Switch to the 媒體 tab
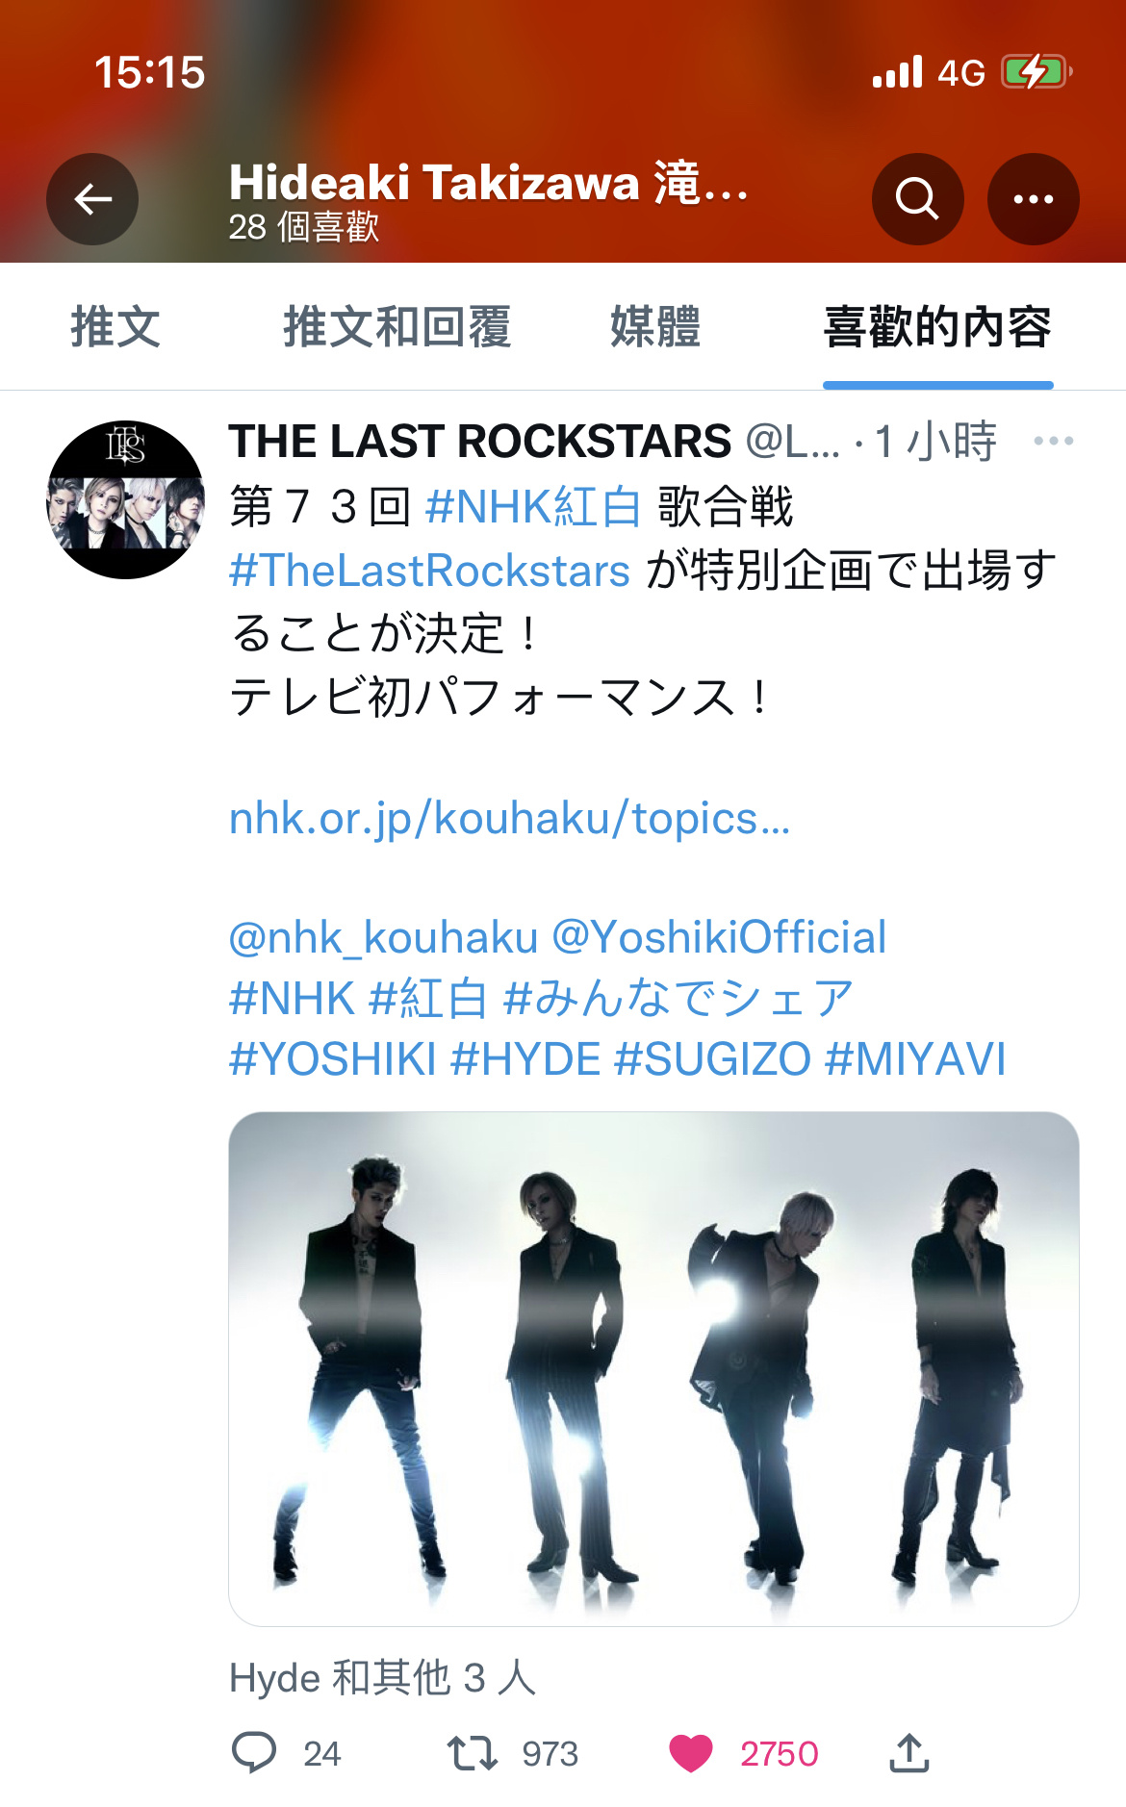 pyautogui.click(x=655, y=327)
